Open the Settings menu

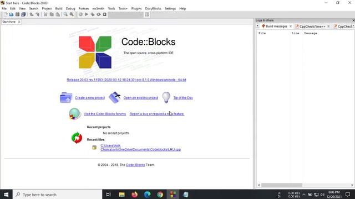click(170, 9)
